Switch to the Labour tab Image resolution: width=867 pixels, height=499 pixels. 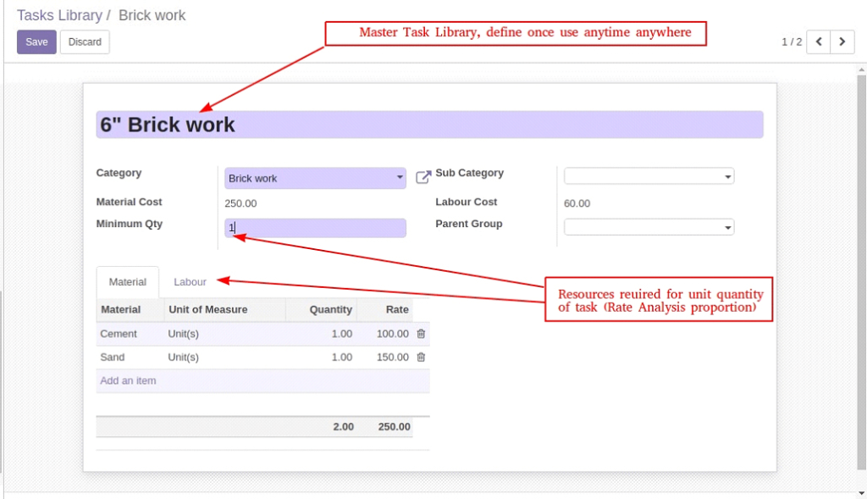point(190,281)
